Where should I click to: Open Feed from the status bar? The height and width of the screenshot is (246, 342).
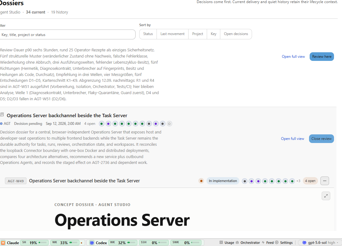click(268, 243)
